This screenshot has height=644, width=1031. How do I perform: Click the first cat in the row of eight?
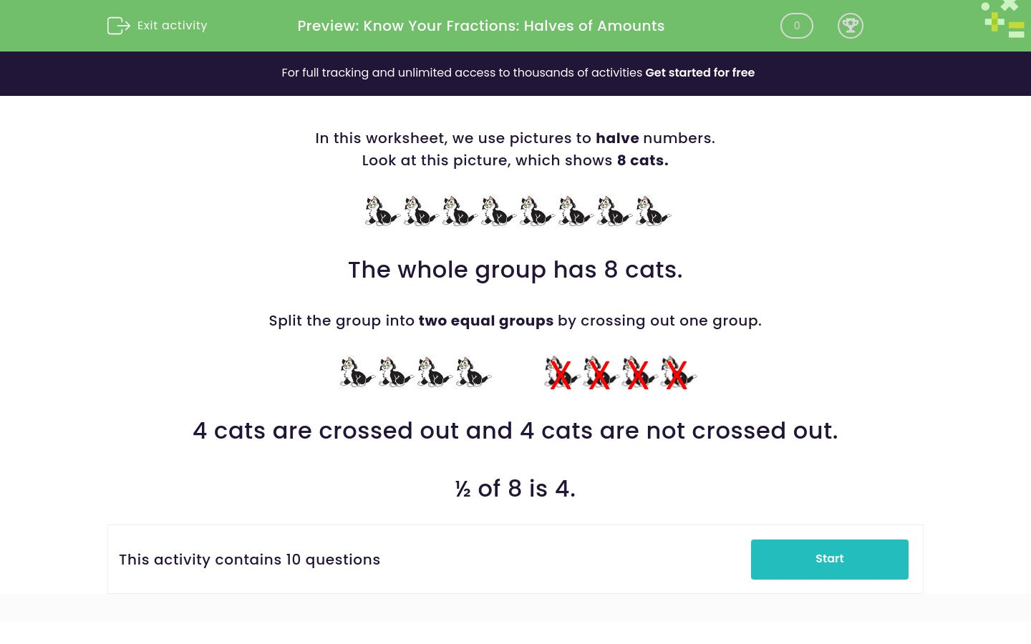[x=381, y=210]
